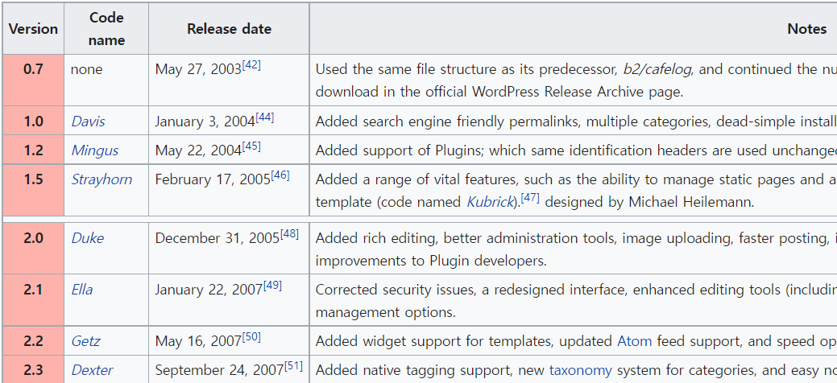
Task: Click the Version column header
Action: click(x=33, y=29)
